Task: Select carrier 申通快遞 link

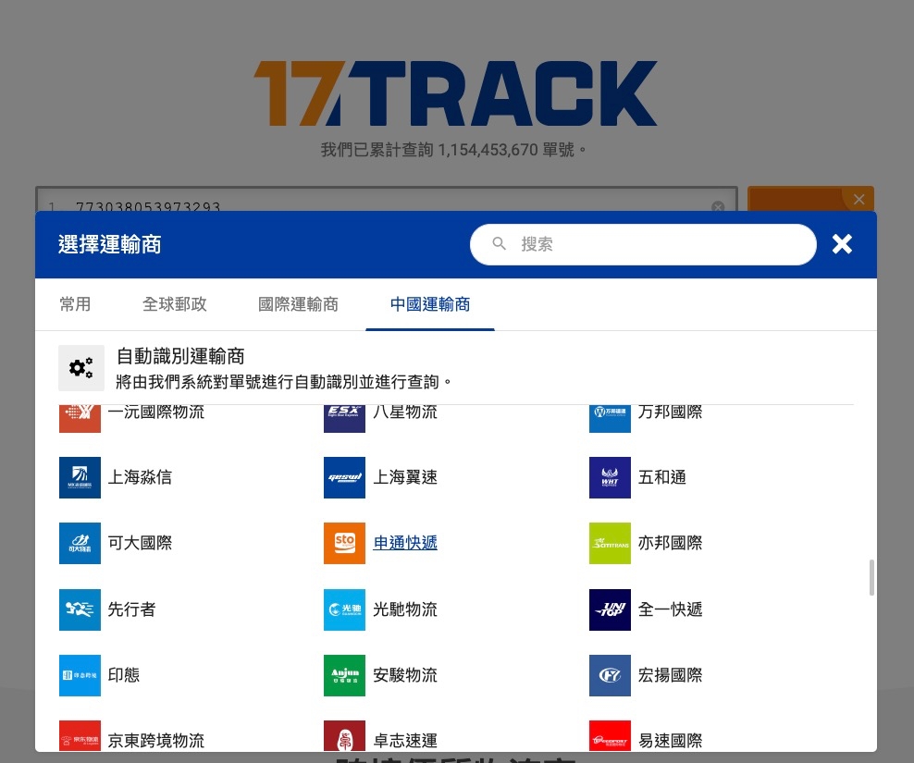Action: pyautogui.click(x=405, y=543)
